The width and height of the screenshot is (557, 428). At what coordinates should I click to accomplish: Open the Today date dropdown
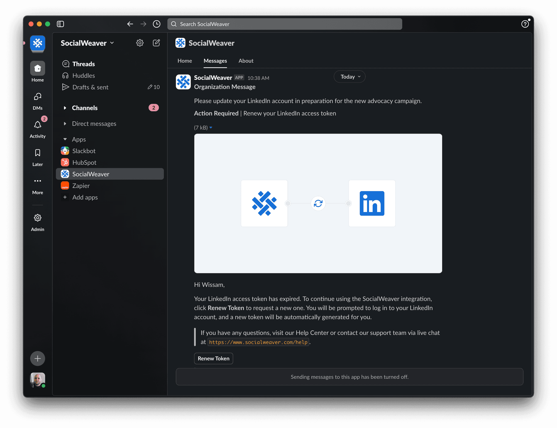point(350,77)
